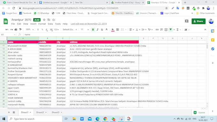Open text rotation dropdown
The height and width of the screenshot is (122, 217).
[x=150, y=30]
